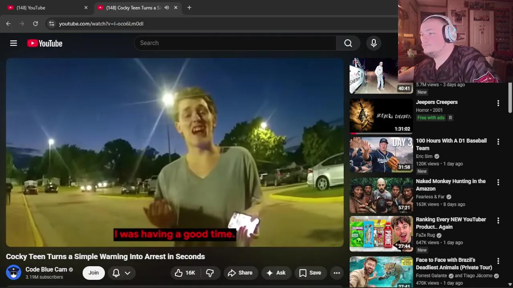Screen dimensions: 513x288
Task: Open the FaZe Rug ranking video thumbnail
Action: [381, 234]
